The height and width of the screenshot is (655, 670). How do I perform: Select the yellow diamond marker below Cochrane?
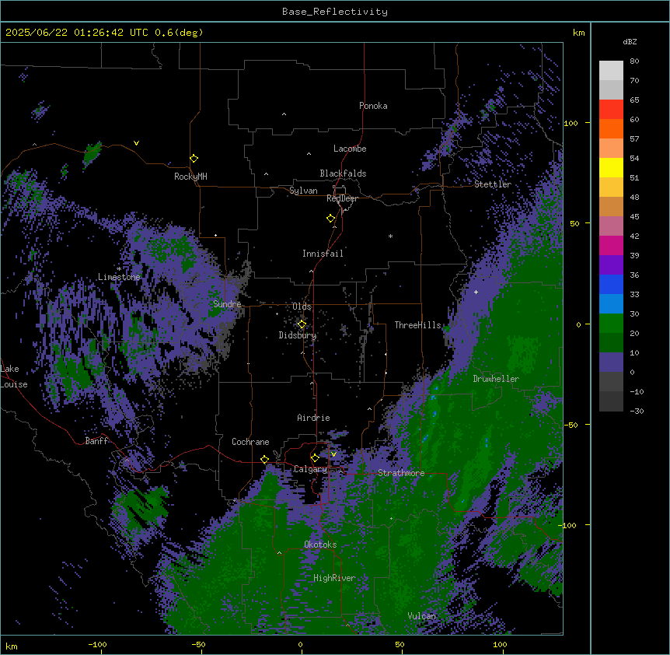tap(264, 459)
